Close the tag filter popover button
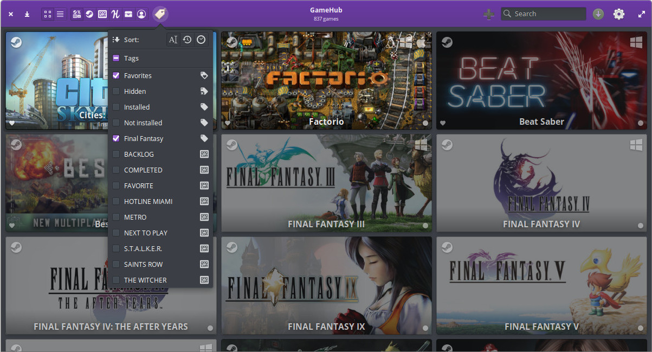The width and height of the screenshot is (652, 352). pyautogui.click(x=160, y=14)
